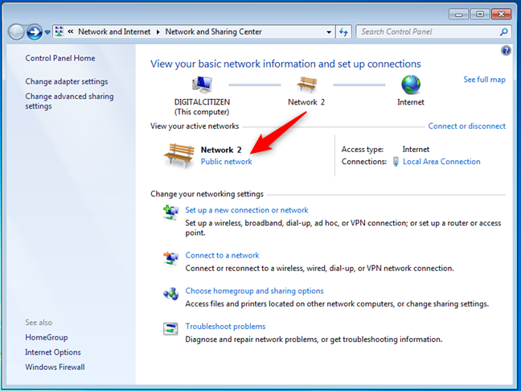This screenshot has height=391, width=521.
Task: Open Internet Options under See also
Action: tap(53, 352)
